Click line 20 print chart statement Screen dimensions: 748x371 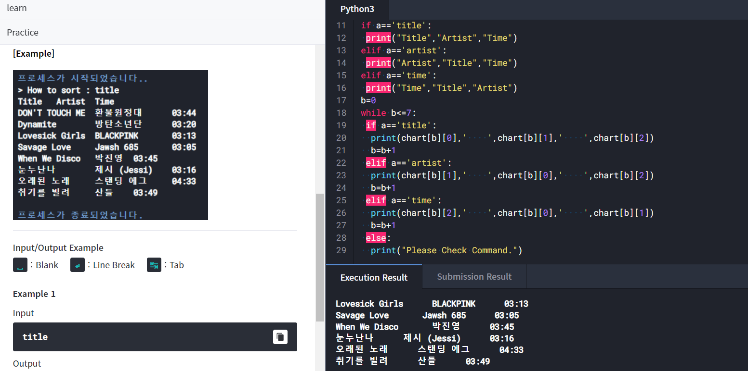click(512, 138)
